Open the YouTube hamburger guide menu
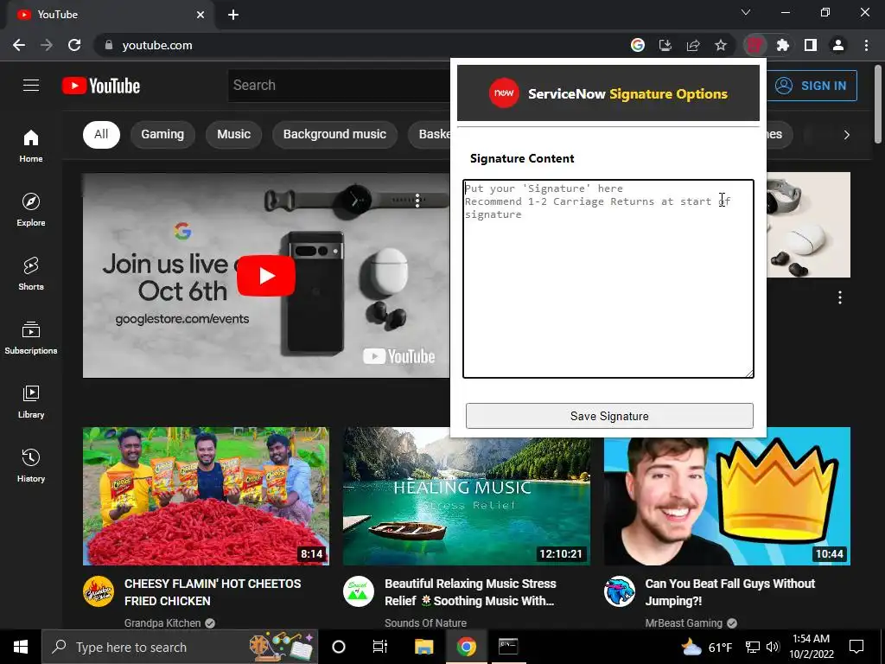 tap(31, 86)
